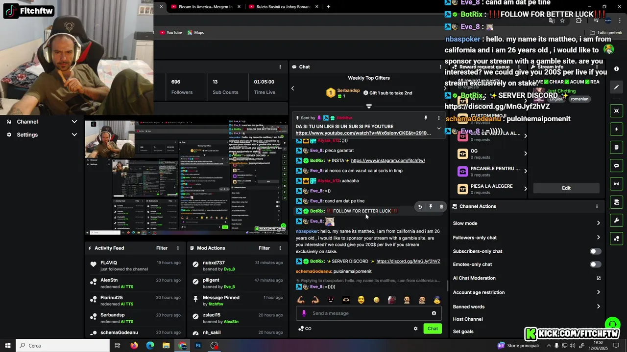
Task: Open AI Chat Moderation external link
Action: point(599,278)
